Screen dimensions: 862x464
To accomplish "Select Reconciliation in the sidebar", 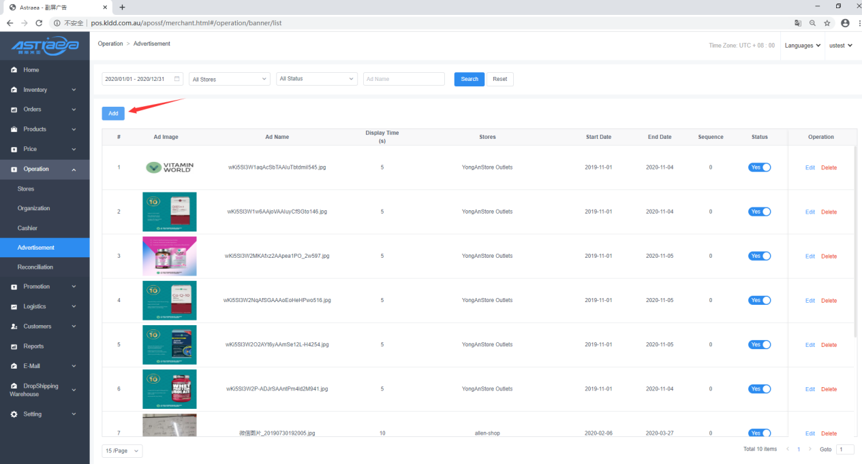I will [x=35, y=267].
